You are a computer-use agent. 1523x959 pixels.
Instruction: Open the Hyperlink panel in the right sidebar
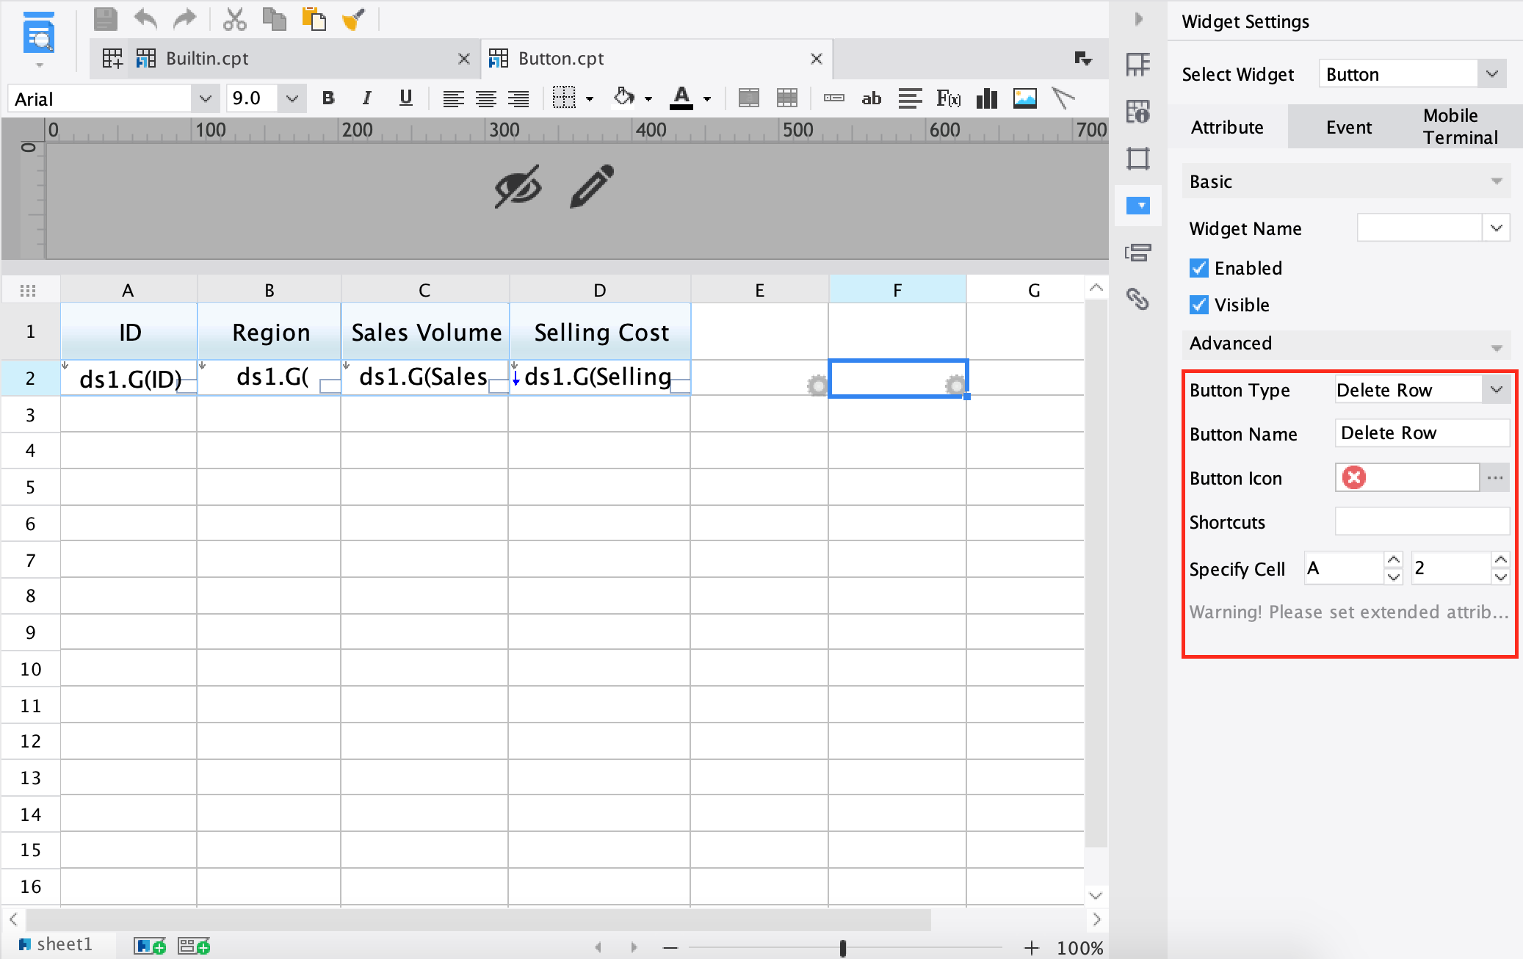[1139, 300]
